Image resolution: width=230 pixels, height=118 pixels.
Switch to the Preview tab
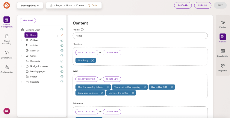(223, 24)
